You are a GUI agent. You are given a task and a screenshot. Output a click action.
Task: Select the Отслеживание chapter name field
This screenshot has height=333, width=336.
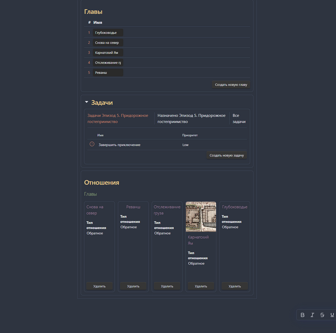point(108,62)
